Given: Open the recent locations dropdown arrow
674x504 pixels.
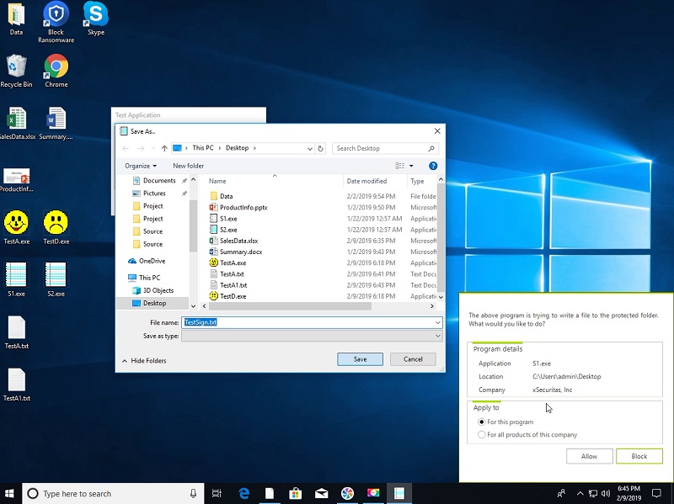Looking at the screenshot, I should click(x=153, y=149).
